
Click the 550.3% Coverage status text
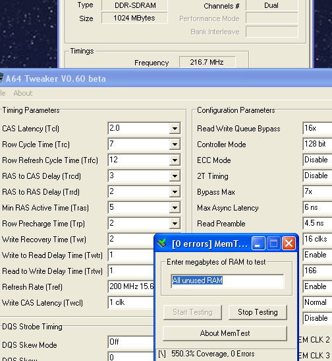[213, 354]
